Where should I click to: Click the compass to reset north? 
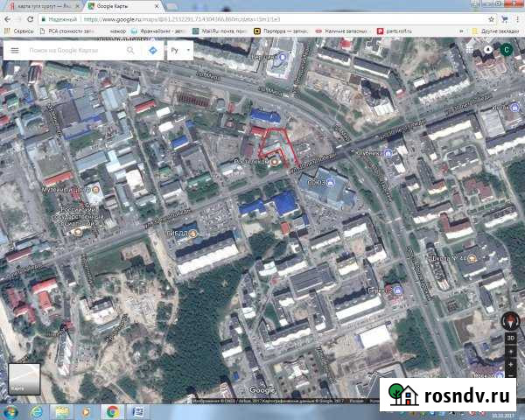[510, 321]
